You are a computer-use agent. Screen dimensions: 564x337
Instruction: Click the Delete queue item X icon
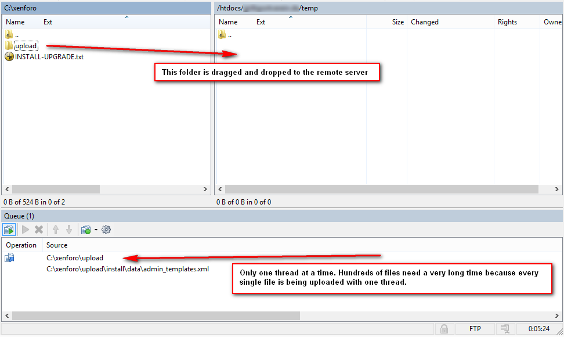pyautogui.click(x=39, y=230)
